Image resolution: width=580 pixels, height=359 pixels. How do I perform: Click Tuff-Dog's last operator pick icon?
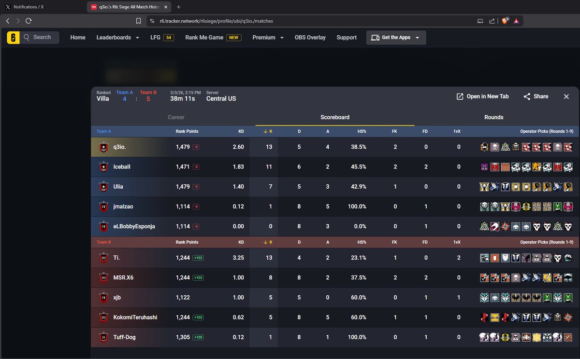point(568,337)
